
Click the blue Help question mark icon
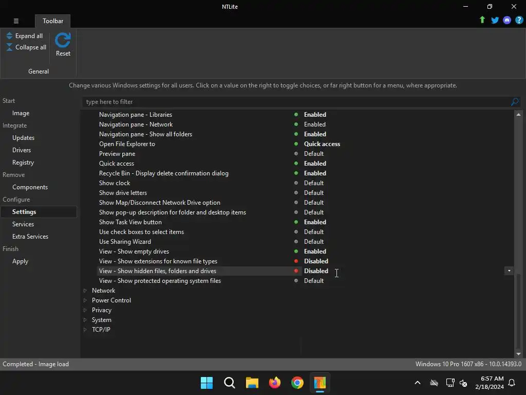[519, 20]
